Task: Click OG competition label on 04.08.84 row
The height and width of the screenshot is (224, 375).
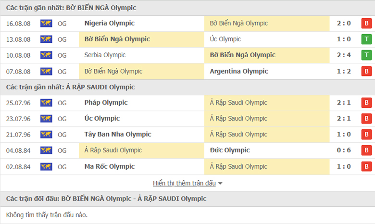Action: click(62, 150)
